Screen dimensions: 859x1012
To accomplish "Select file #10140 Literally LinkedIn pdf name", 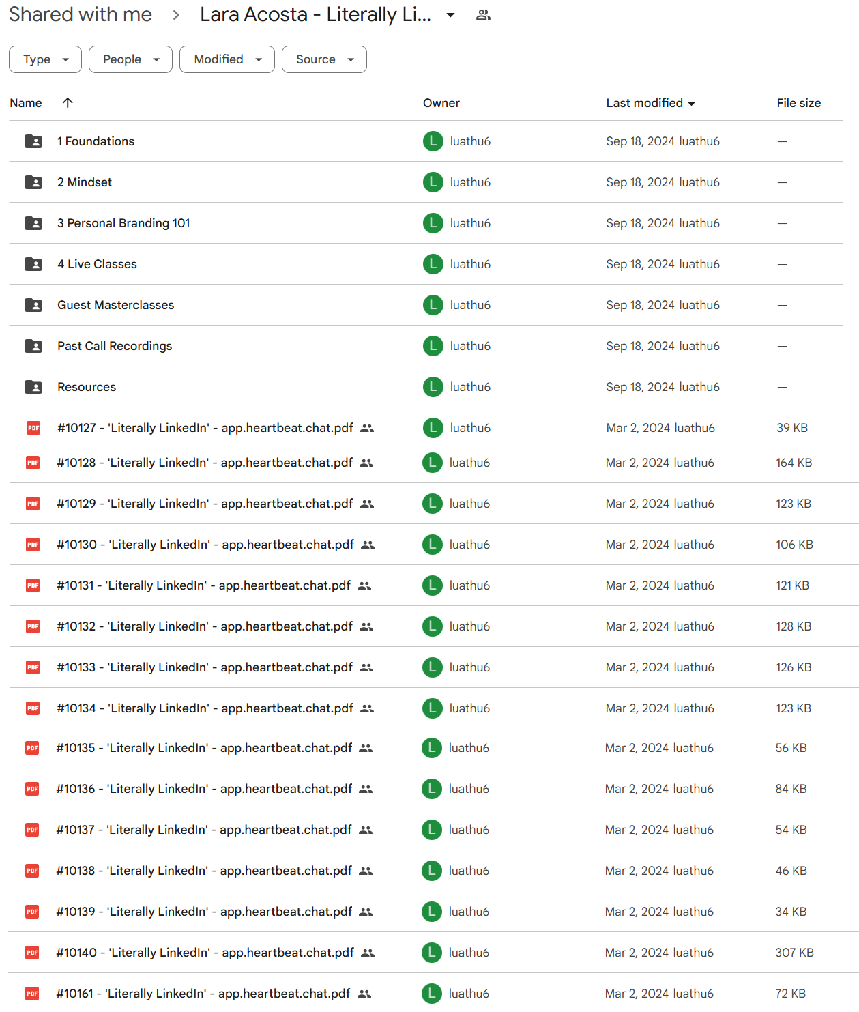I will [x=205, y=953].
